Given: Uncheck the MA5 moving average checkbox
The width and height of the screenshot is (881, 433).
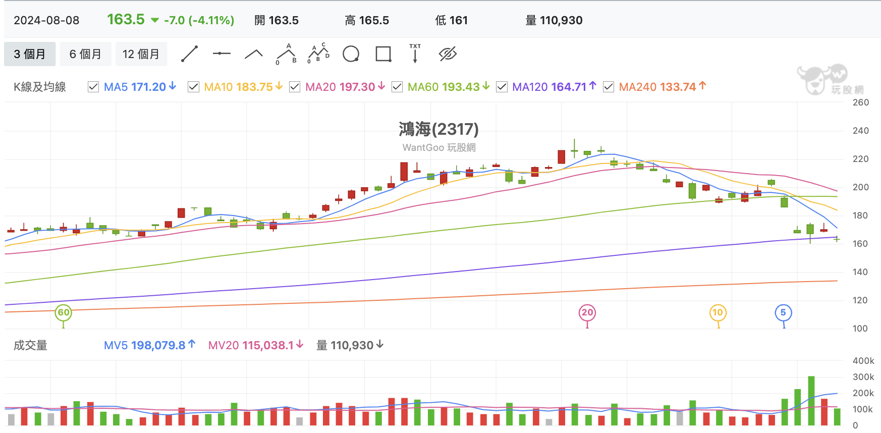Looking at the screenshot, I should (93, 87).
